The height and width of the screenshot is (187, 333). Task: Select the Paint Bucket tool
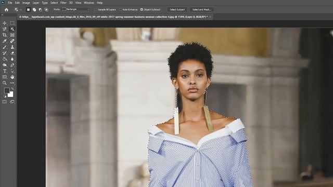pos(5,59)
